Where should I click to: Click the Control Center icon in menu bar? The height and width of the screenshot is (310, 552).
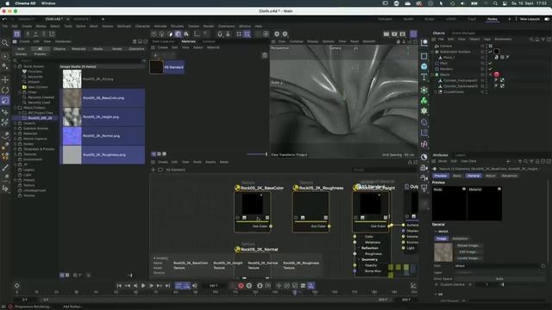505,3
